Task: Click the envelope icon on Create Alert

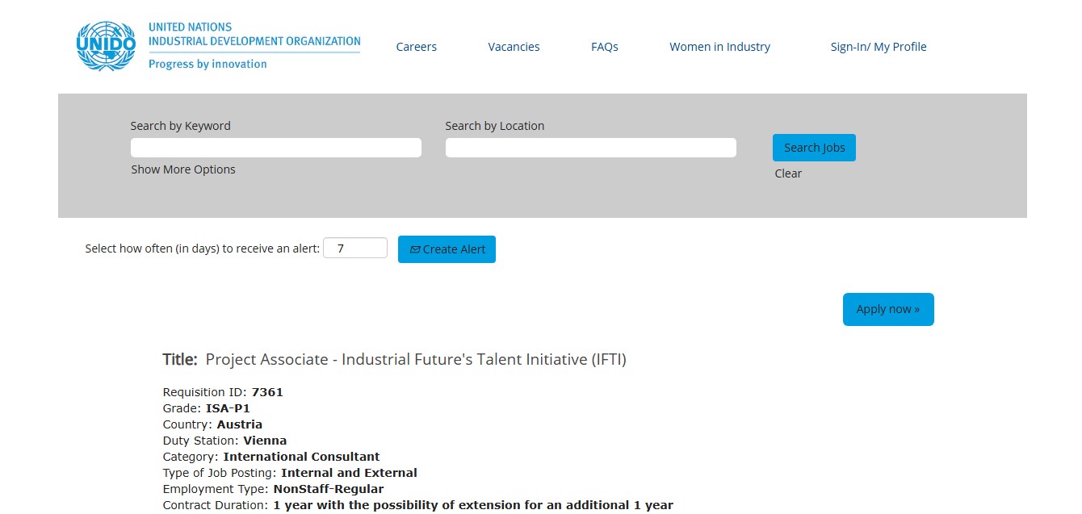Action: pos(415,250)
